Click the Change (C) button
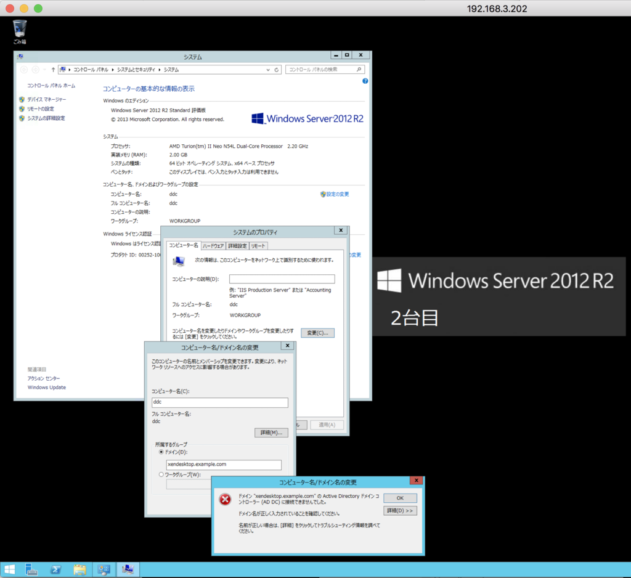 (x=317, y=333)
